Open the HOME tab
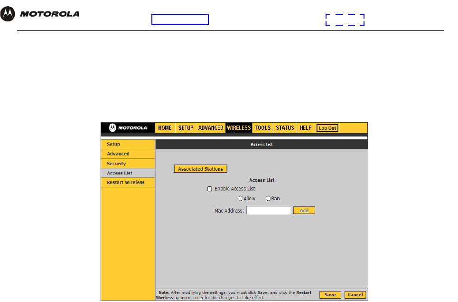 (165, 128)
